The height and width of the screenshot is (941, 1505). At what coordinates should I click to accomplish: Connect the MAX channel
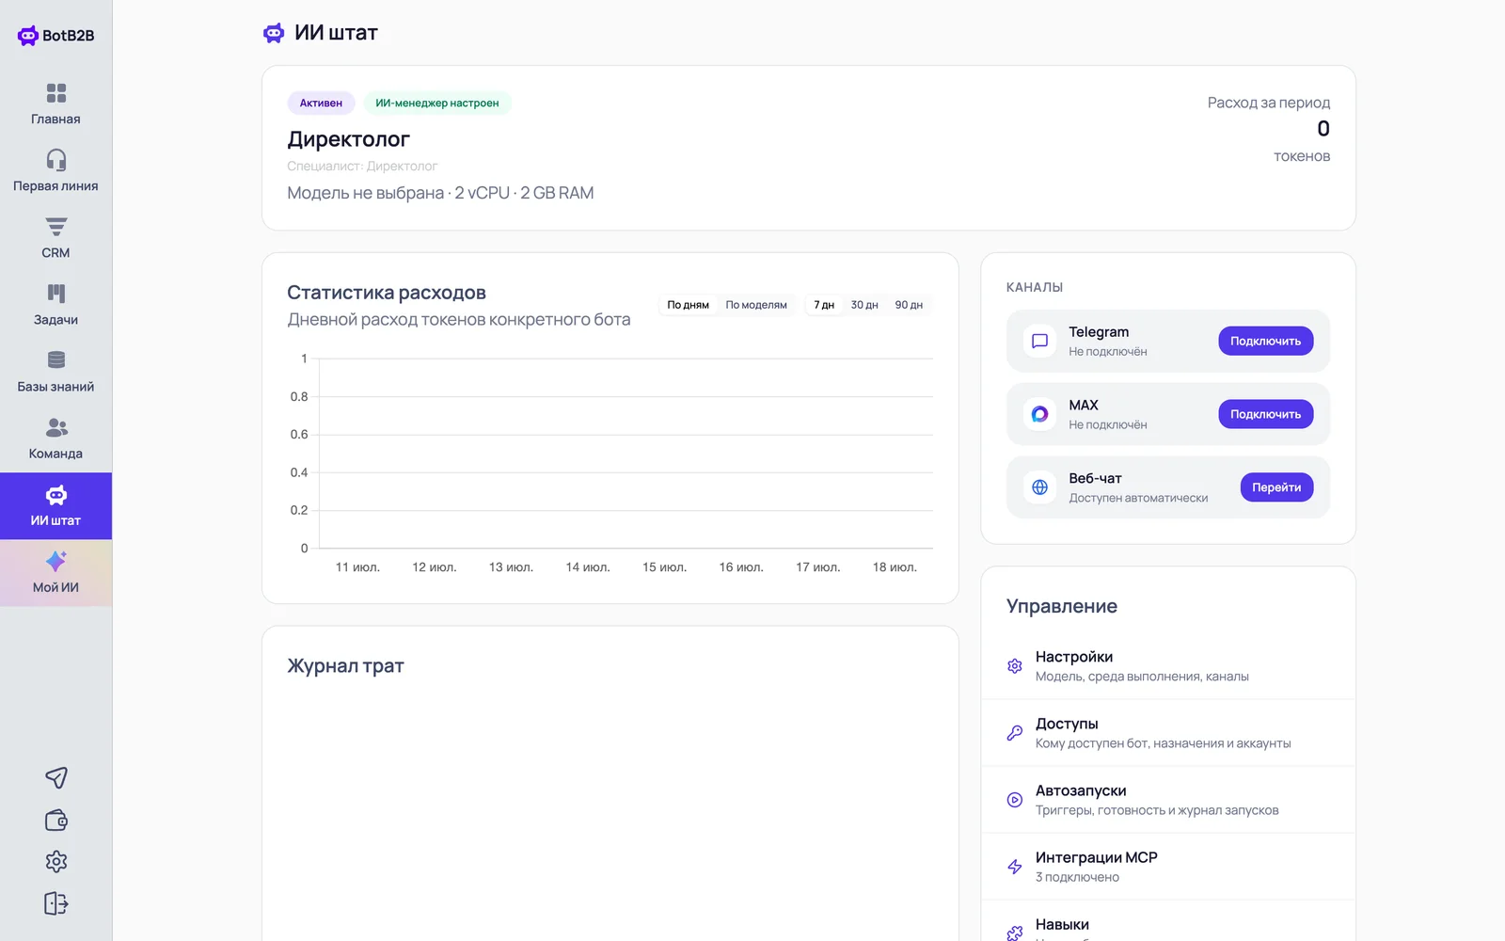pos(1266,414)
